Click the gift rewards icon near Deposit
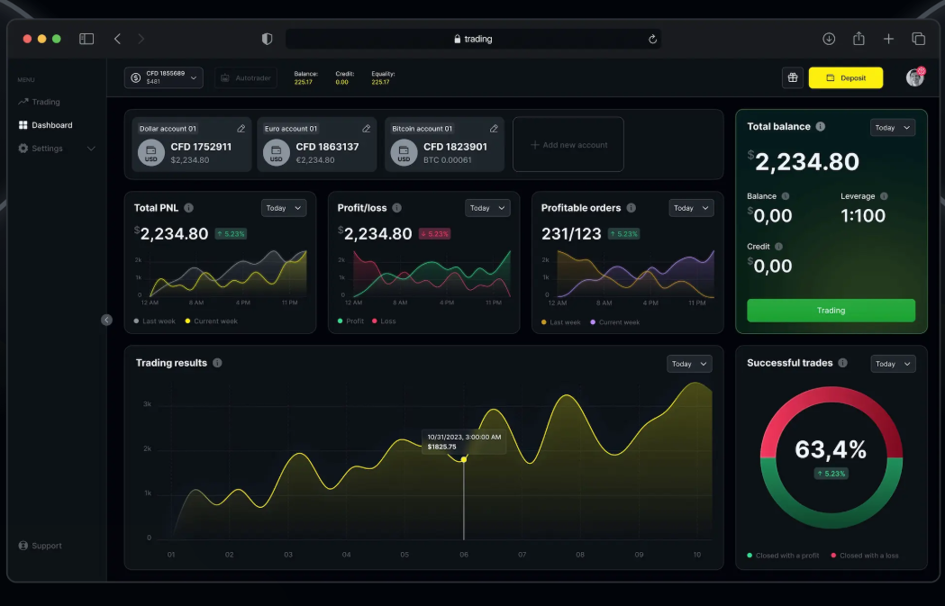 click(793, 77)
